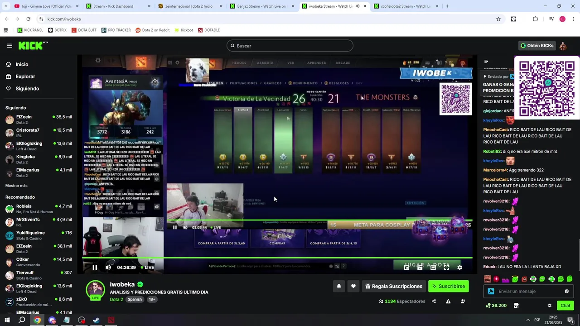Open the user profile avatar menu
This screenshot has width=580, height=326.
[563, 46]
